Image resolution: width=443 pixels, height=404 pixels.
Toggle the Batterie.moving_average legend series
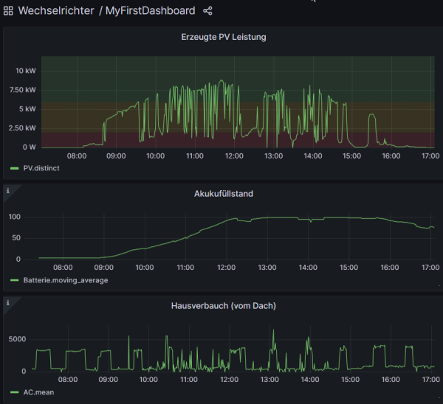65,280
